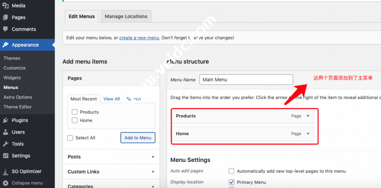Click the Plugins plug icon
Viewport: 381px width, 188px height.
(6, 120)
